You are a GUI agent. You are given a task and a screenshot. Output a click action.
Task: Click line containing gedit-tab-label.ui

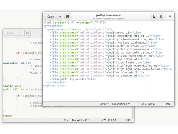pyautogui.click(x=99, y=59)
